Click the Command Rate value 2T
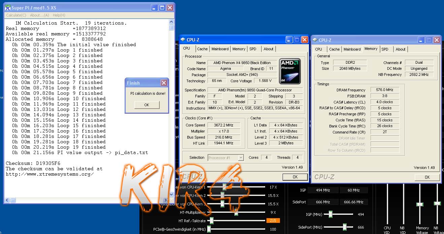 pyautogui.click(x=385, y=132)
